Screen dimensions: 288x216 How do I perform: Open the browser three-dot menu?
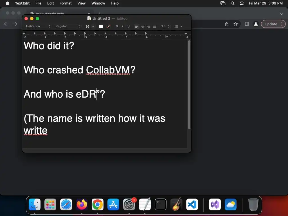pyautogui.click(x=282, y=24)
